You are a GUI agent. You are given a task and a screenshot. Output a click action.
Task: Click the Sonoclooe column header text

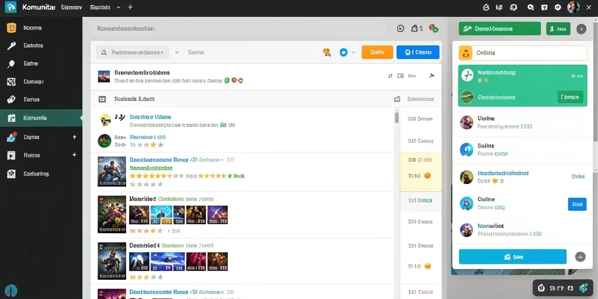point(420,99)
